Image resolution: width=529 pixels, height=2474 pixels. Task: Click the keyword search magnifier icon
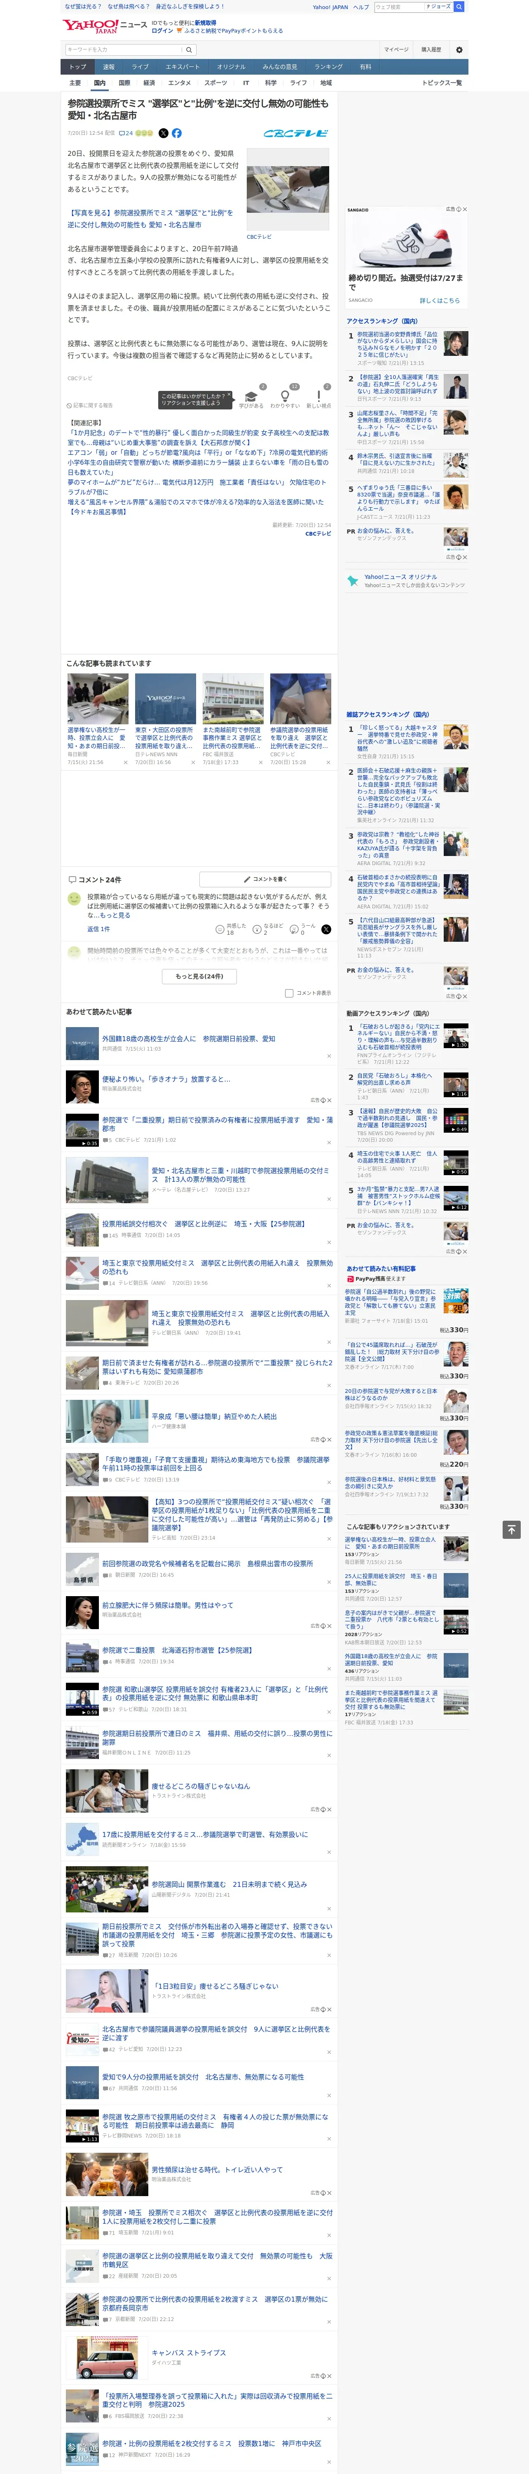coord(189,49)
